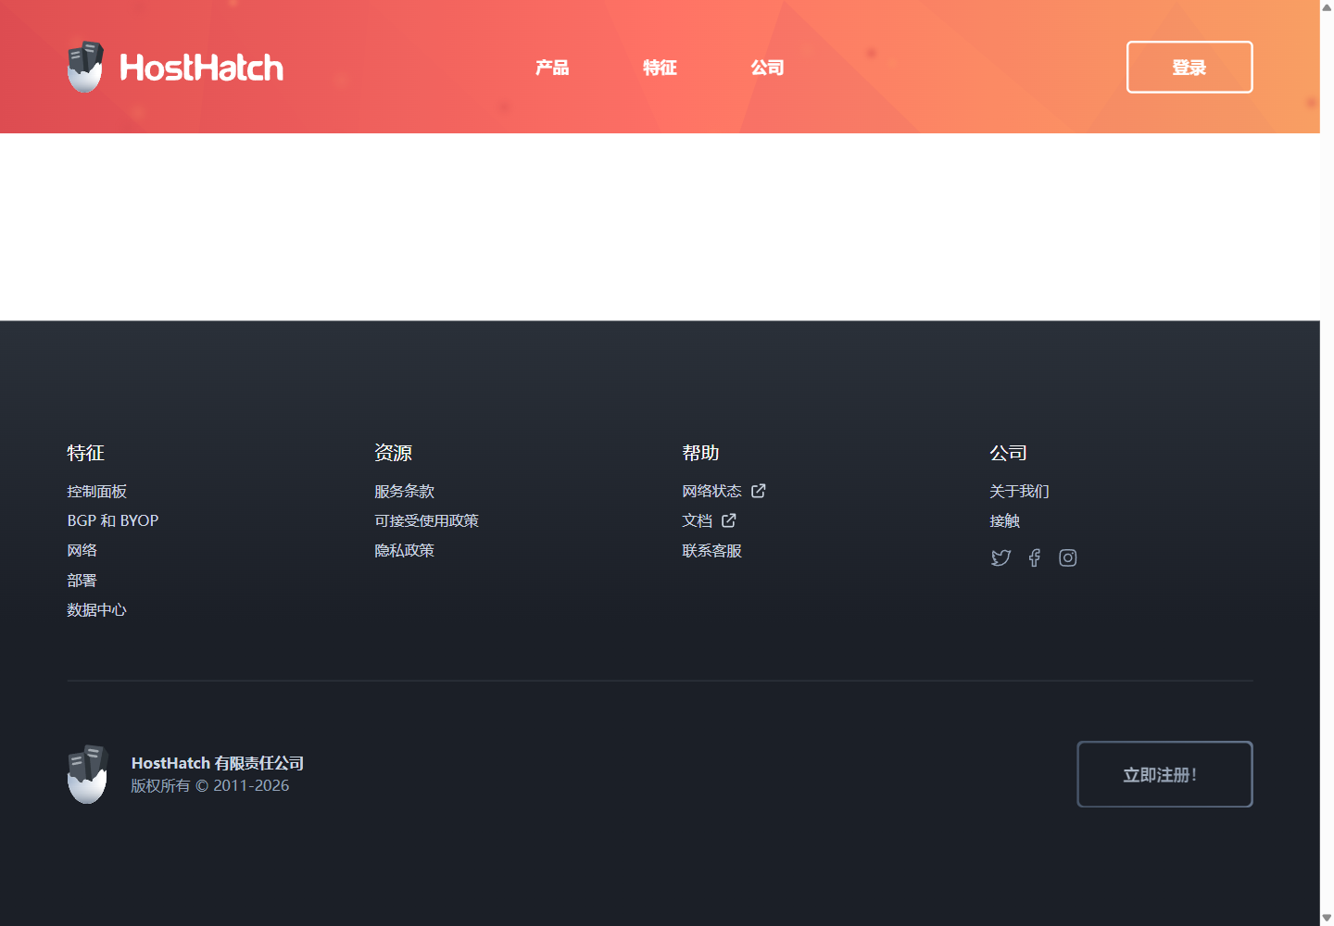This screenshot has height=926, width=1334.
Task: Click the scrollbar down arrow
Action: (x=1327, y=919)
